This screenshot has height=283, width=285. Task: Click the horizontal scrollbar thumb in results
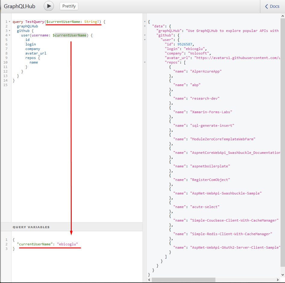[x=183, y=280]
